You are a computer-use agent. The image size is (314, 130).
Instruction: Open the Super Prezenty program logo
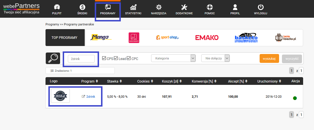click(x=134, y=38)
